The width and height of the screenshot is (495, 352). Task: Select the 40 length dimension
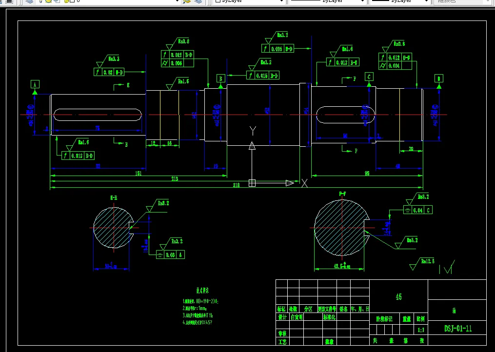(398, 166)
